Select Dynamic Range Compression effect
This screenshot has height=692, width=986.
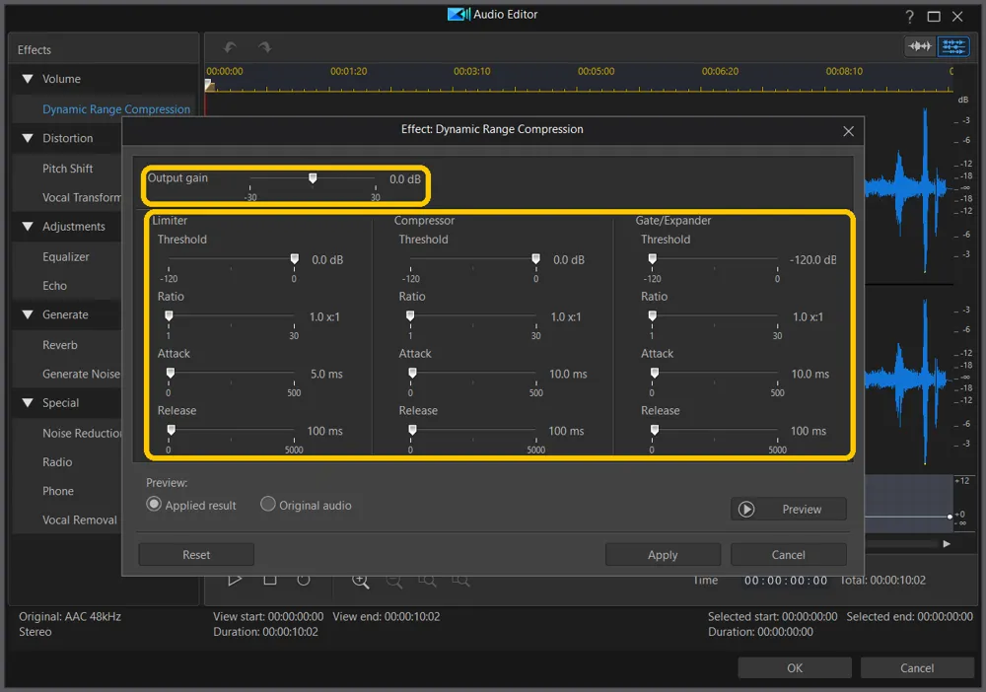click(116, 109)
